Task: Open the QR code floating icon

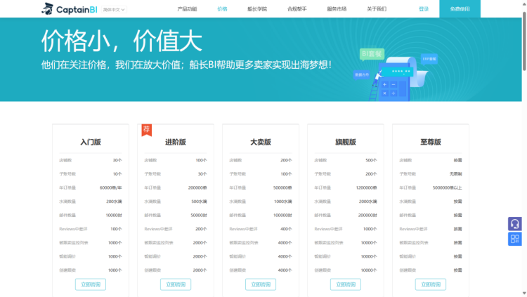Action: [514, 239]
